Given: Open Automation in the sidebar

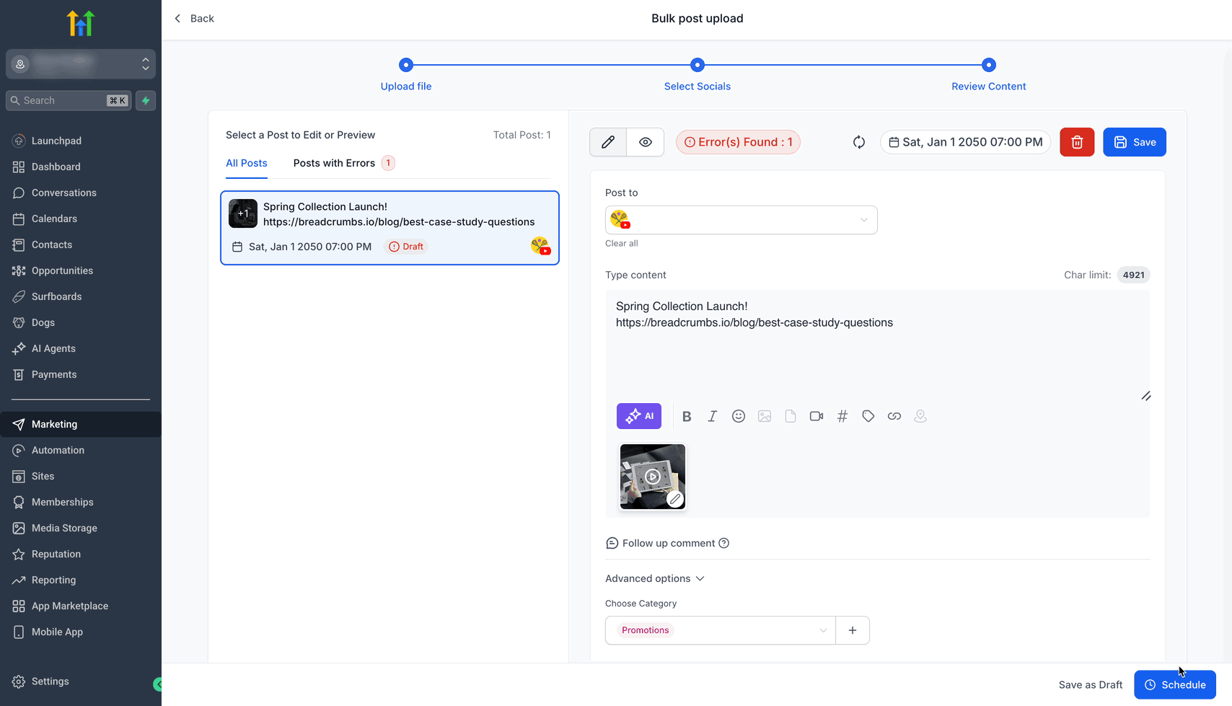Looking at the screenshot, I should (58, 450).
